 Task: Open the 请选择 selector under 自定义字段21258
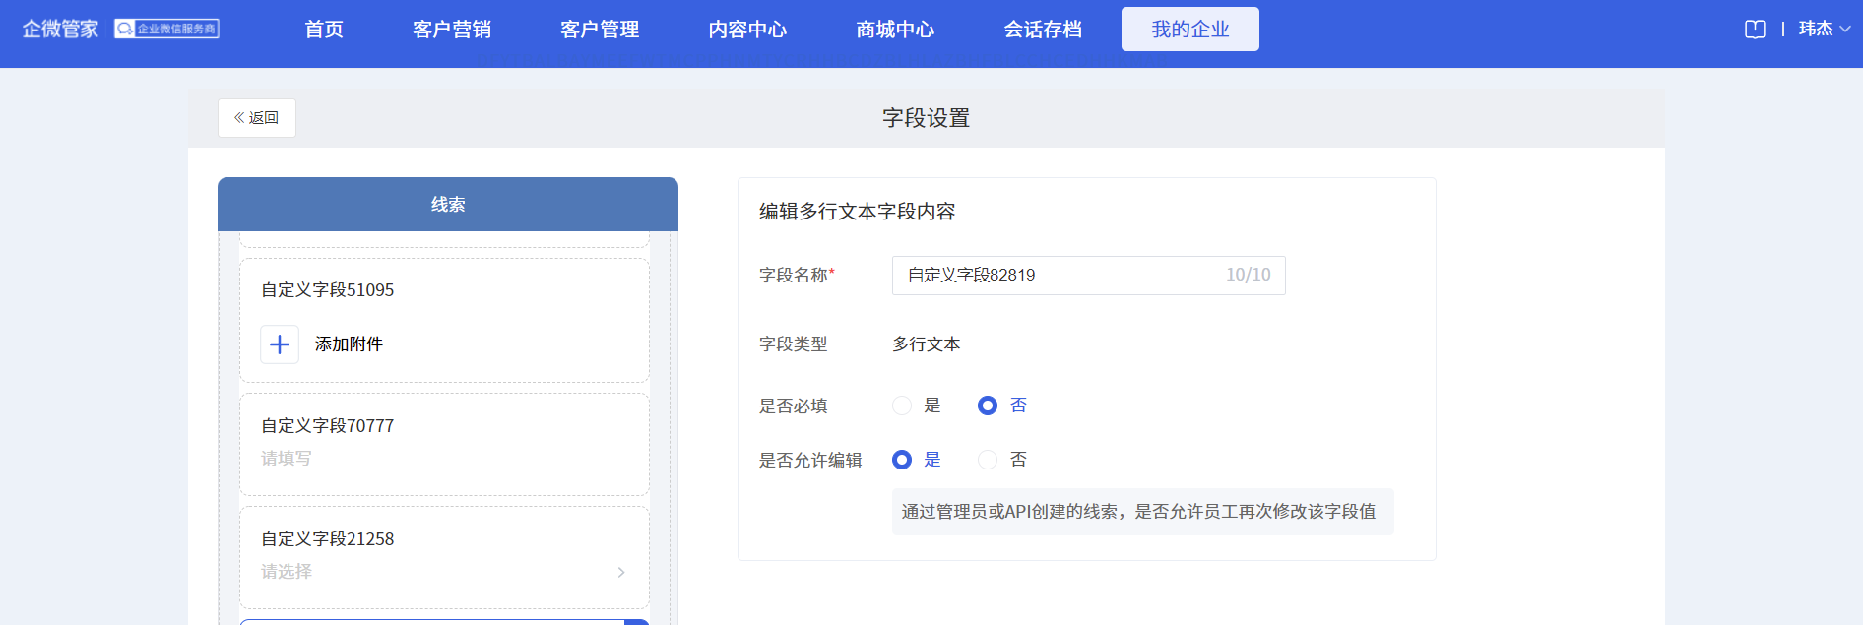[444, 572]
